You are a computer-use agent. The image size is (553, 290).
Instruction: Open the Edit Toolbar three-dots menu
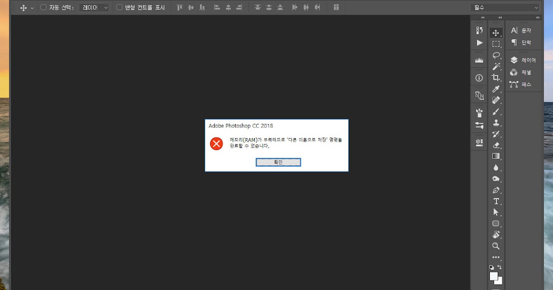496,257
